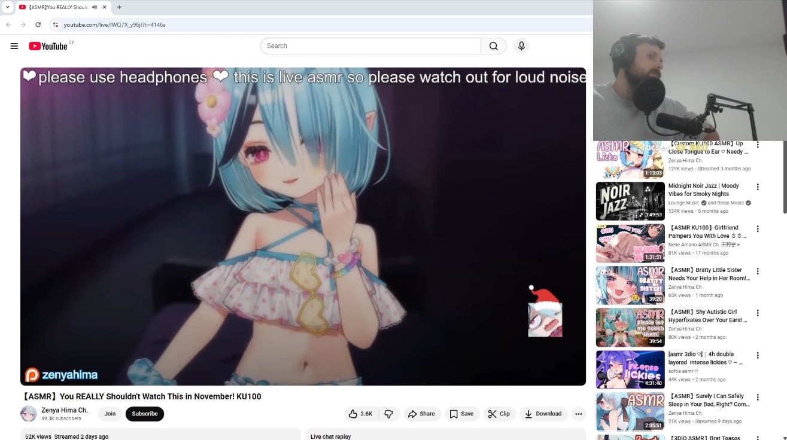Visit Lounge Music channel link
The height and width of the screenshot is (440, 787).
click(684, 203)
